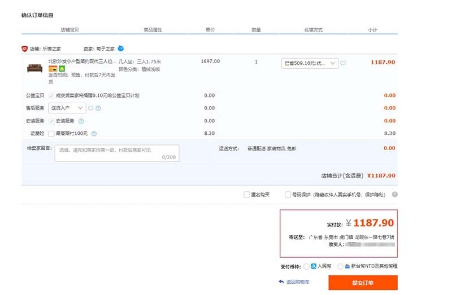This screenshot has width=452, height=295.
Task: Click the blue Wangwang chat icon beside seller name
Action: 121,49
